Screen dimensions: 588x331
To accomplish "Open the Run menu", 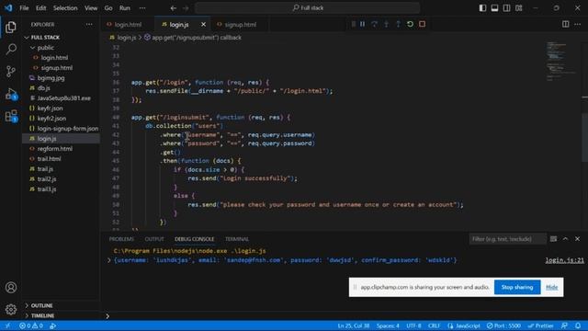I will tap(125, 8).
